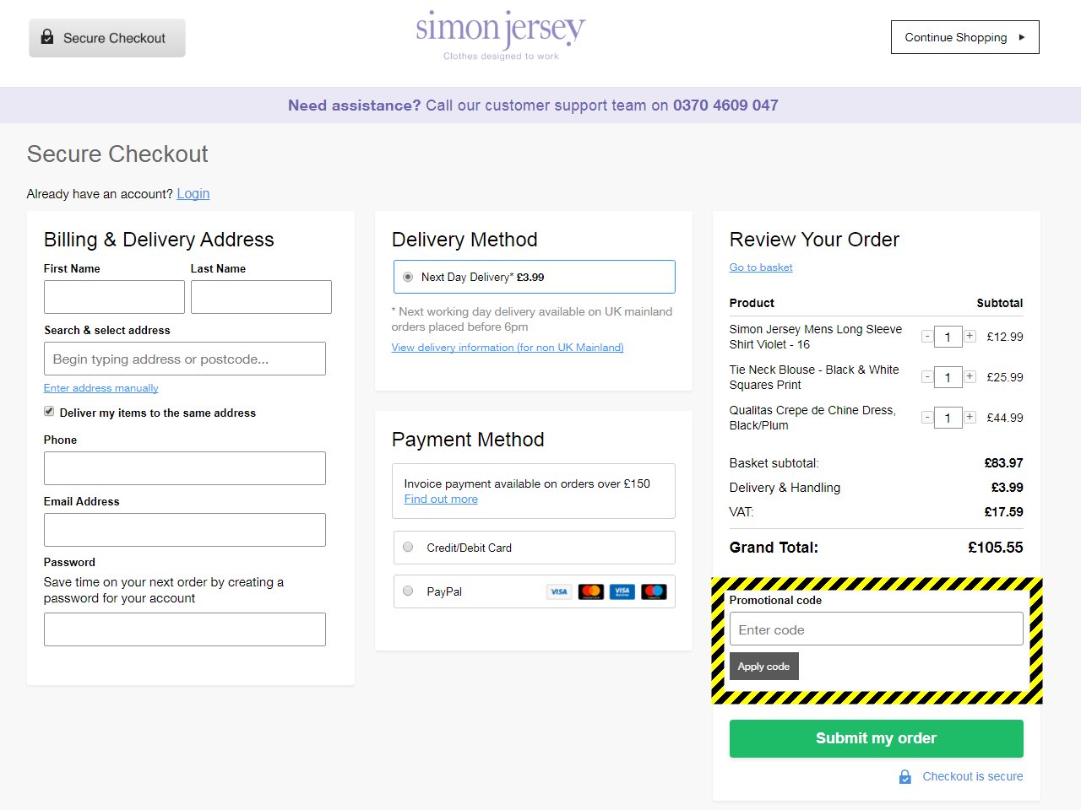Click the orange Mastercard icon

(590, 591)
